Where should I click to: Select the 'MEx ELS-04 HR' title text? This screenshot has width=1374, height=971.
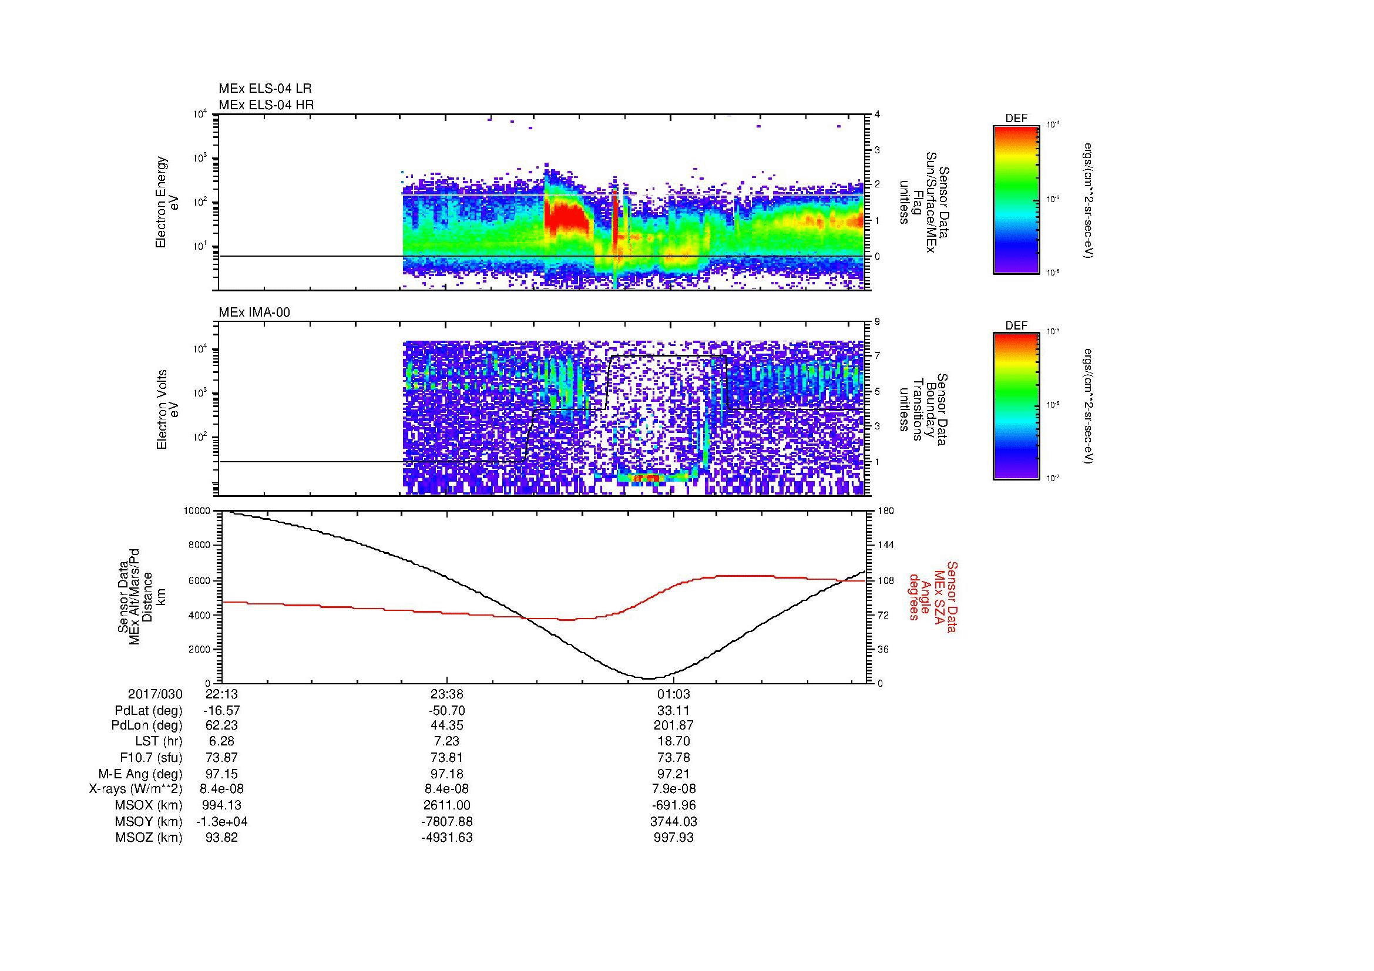[x=266, y=105]
